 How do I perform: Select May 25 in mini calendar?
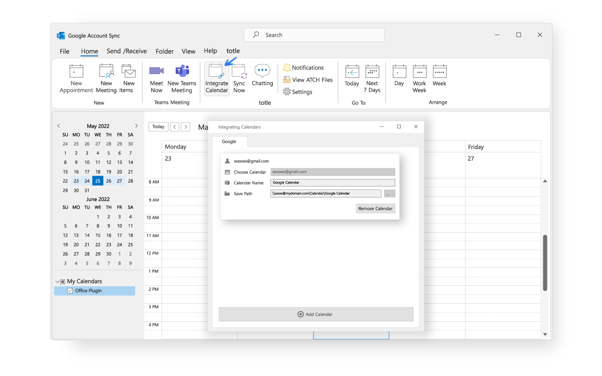(x=98, y=181)
